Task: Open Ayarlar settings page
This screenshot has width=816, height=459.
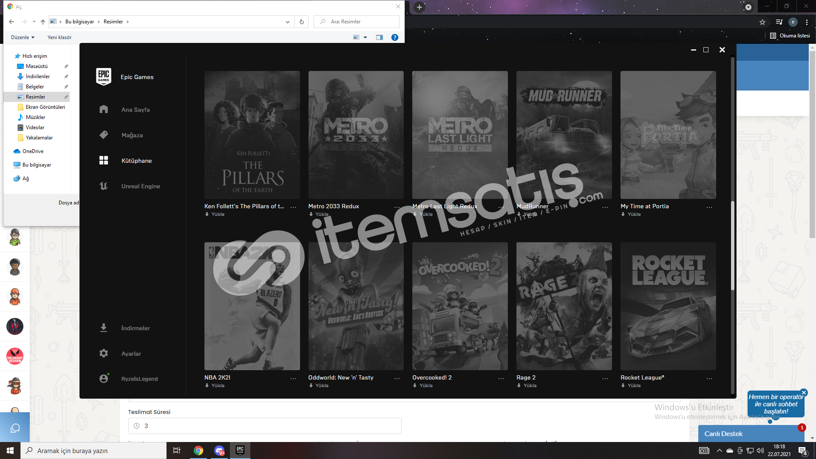Action: point(131,354)
